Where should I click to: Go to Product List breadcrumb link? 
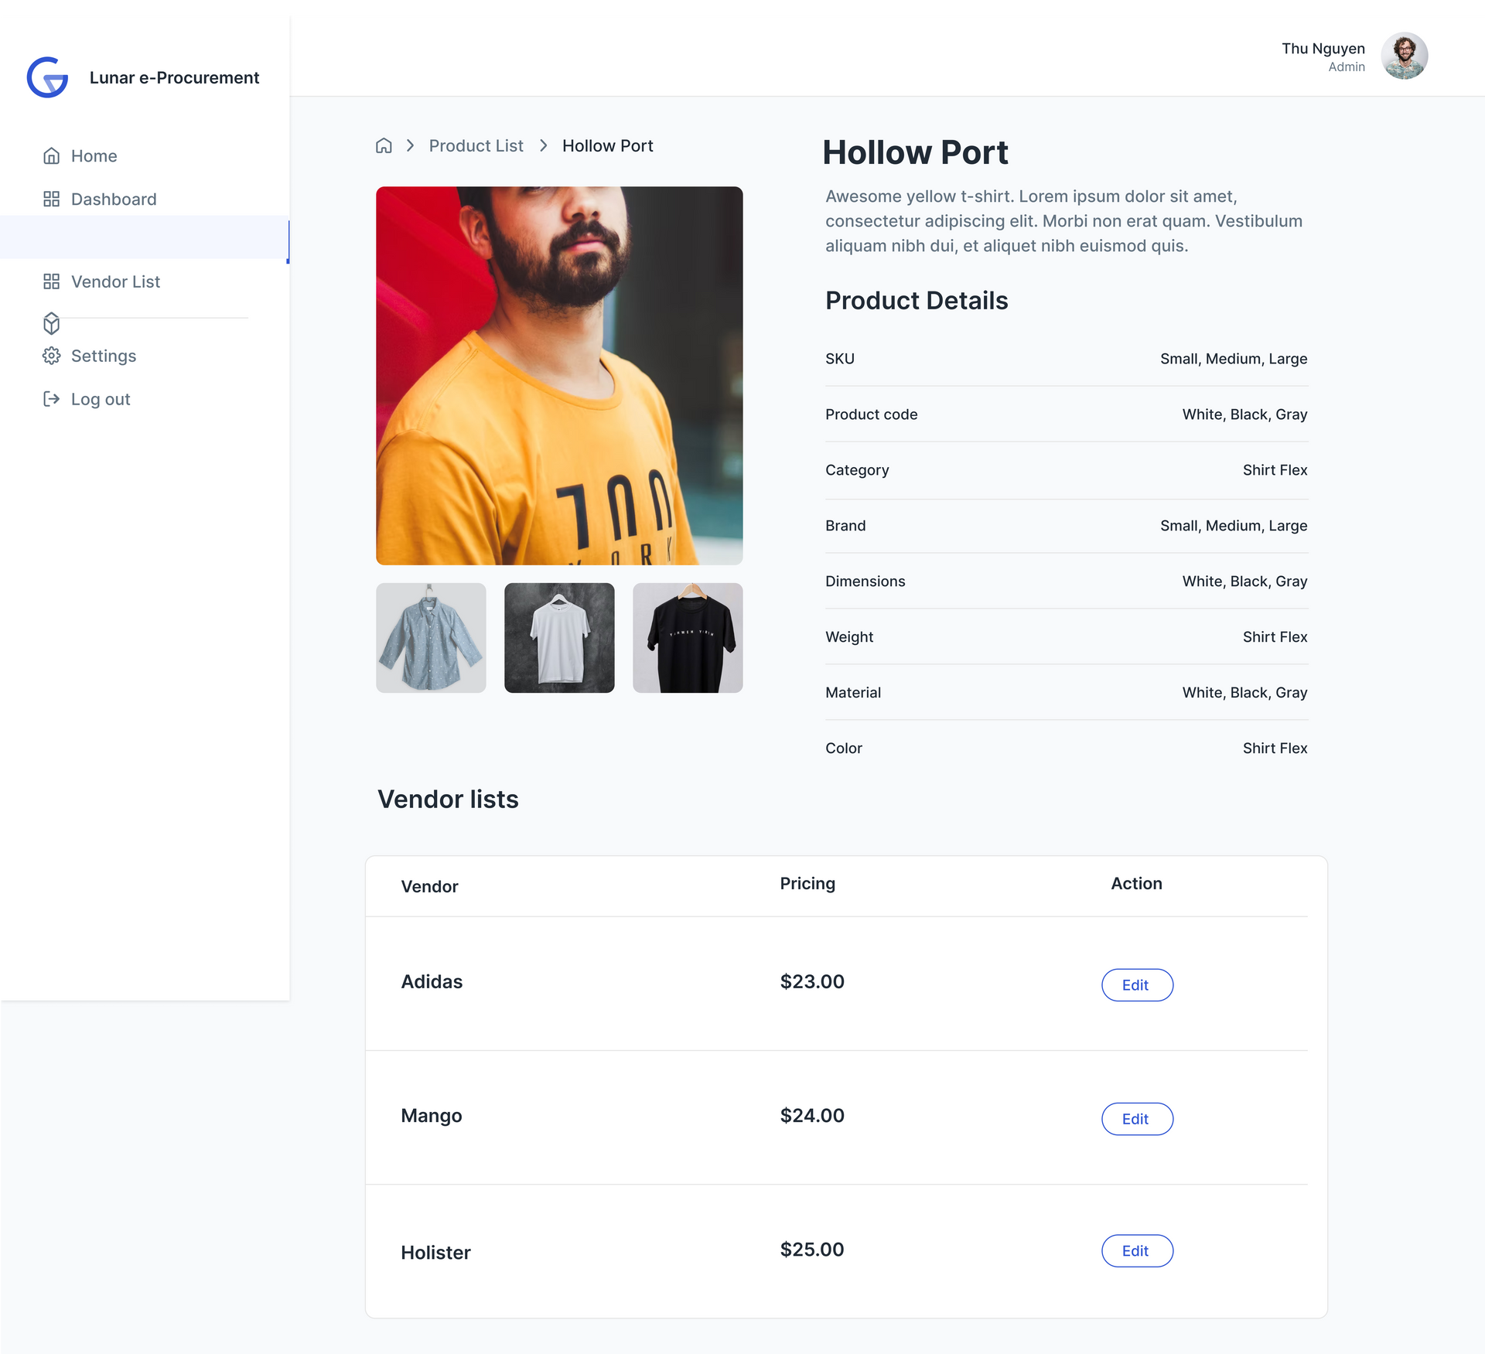click(x=476, y=145)
